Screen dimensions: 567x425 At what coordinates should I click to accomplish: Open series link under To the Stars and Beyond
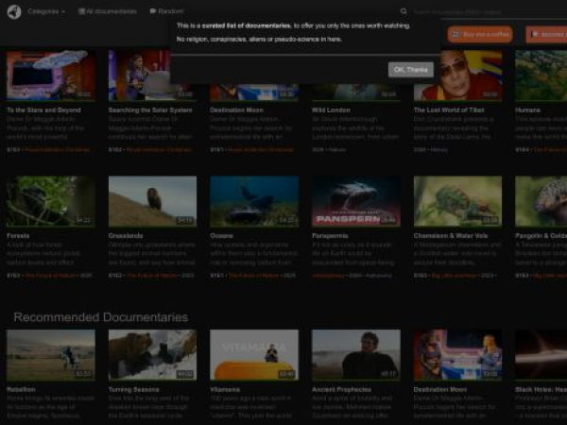click(57, 149)
